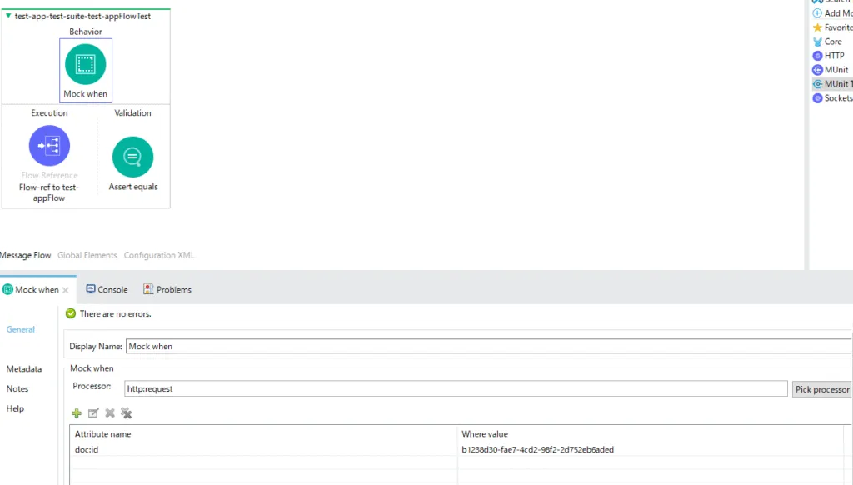Click the edit attribute icon
This screenshot has width=853, height=485.
pyautogui.click(x=93, y=413)
